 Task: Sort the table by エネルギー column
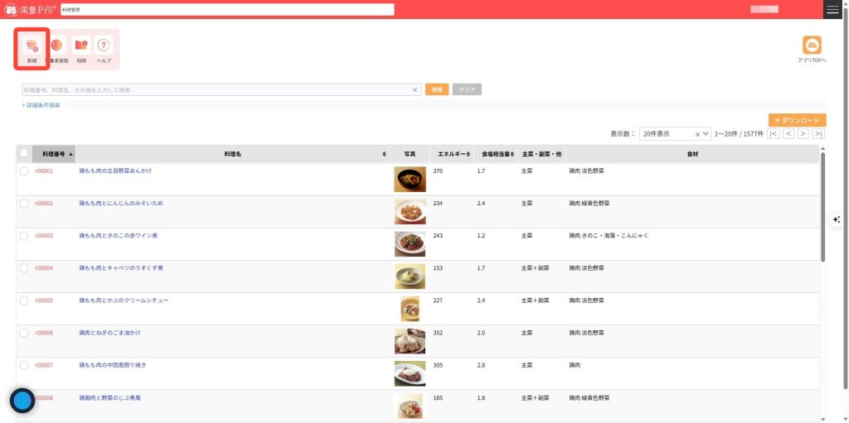pos(453,154)
